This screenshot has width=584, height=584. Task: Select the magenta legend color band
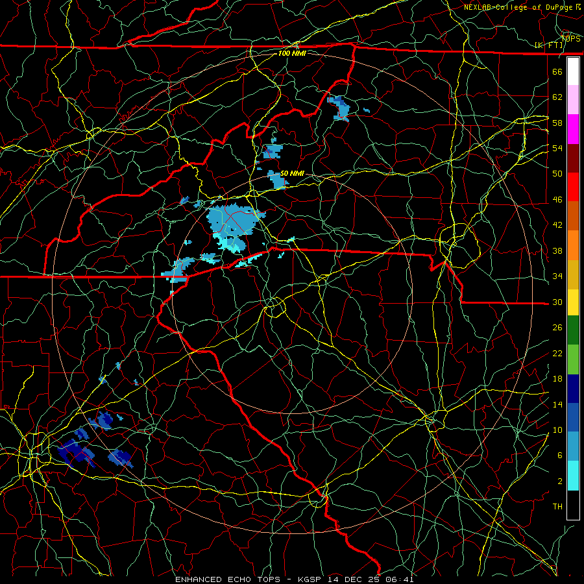point(573,129)
